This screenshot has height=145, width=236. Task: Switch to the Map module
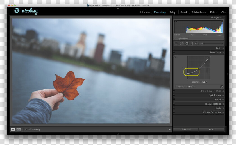click(x=173, y=12)
